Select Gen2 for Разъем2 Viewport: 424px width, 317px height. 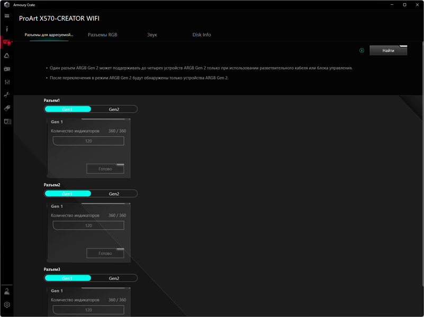pyautogui.click(x=114, y=194)
